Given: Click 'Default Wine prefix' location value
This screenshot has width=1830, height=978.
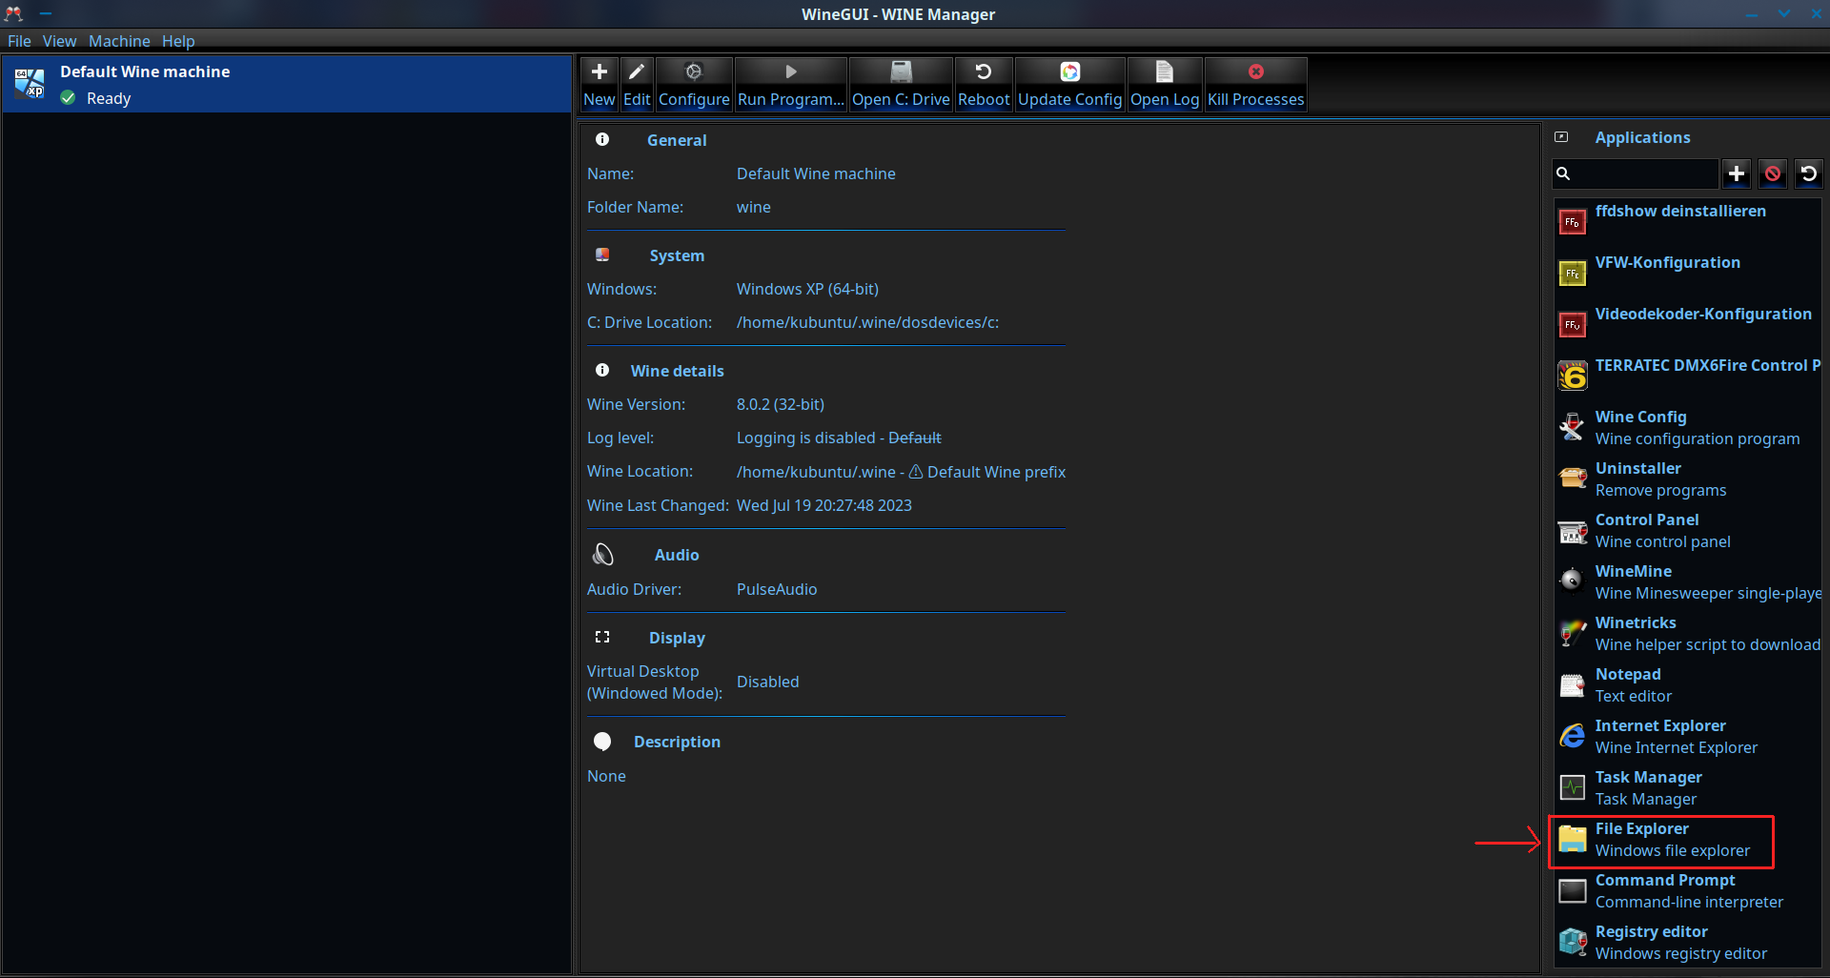Looking at the screenshot, I should [996, 472].
